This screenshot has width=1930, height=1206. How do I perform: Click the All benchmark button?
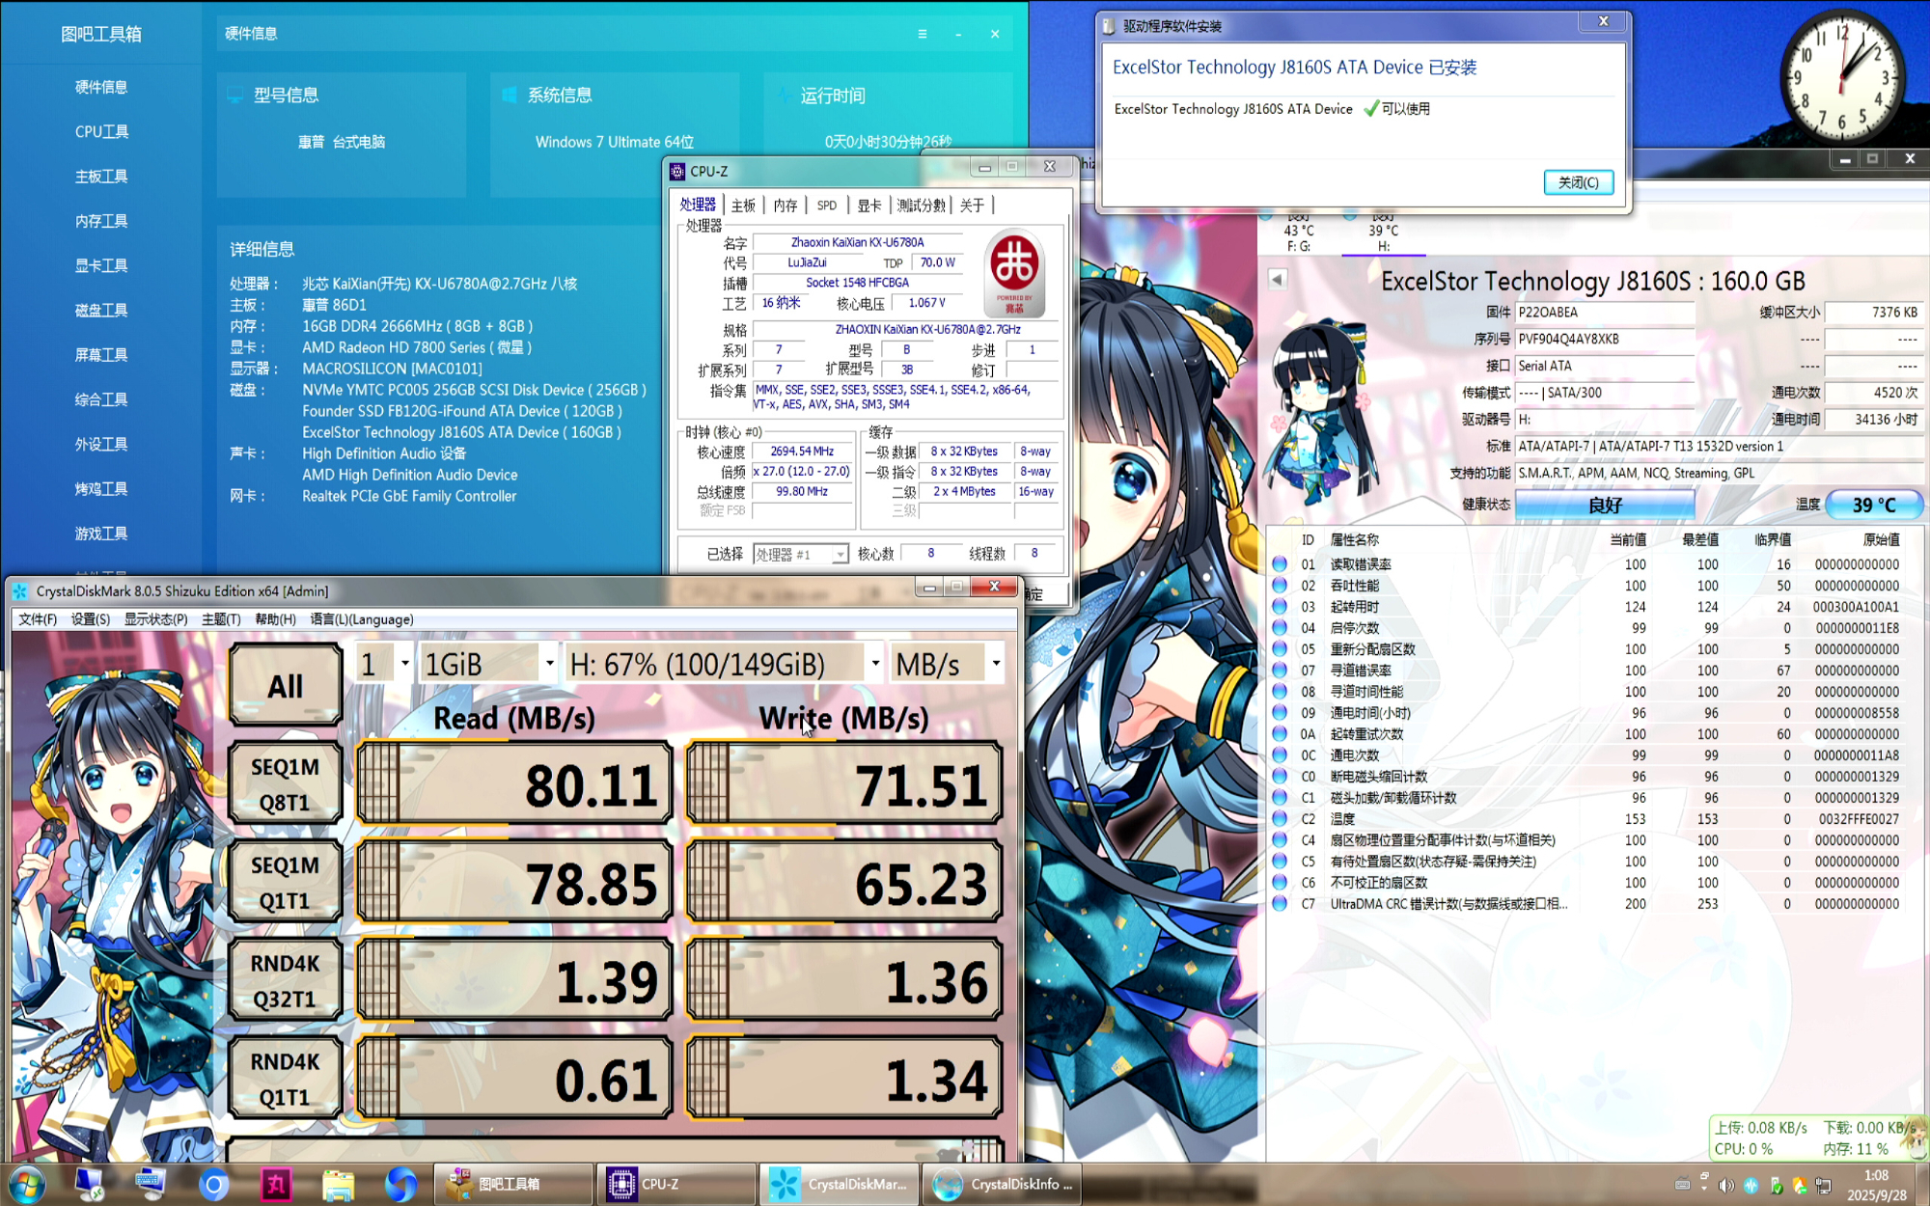pos(285,685)
